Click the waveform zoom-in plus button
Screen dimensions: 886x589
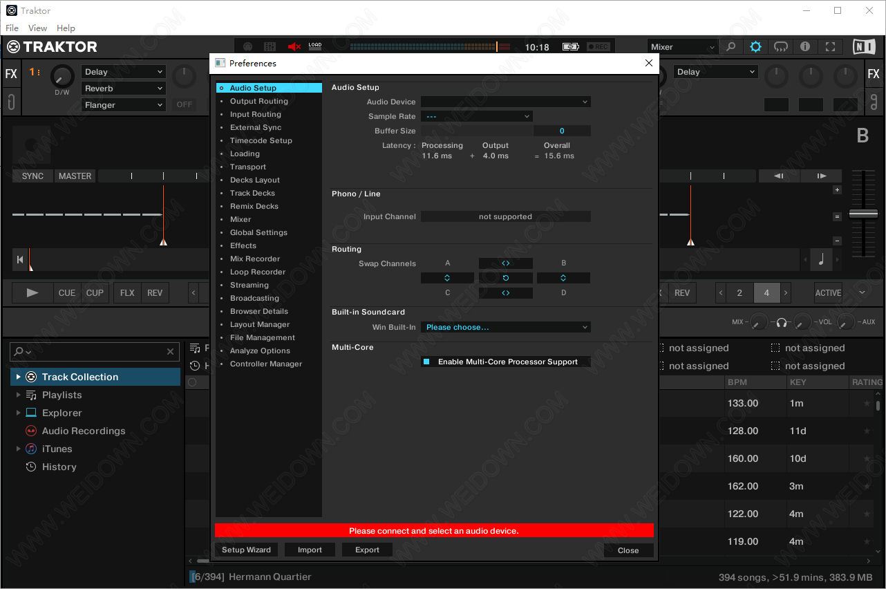point(837,189)
